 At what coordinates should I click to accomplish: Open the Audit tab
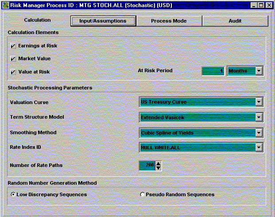[x=235, y=21]
